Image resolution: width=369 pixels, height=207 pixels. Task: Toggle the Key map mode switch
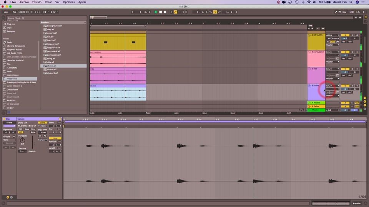point(344,12)
